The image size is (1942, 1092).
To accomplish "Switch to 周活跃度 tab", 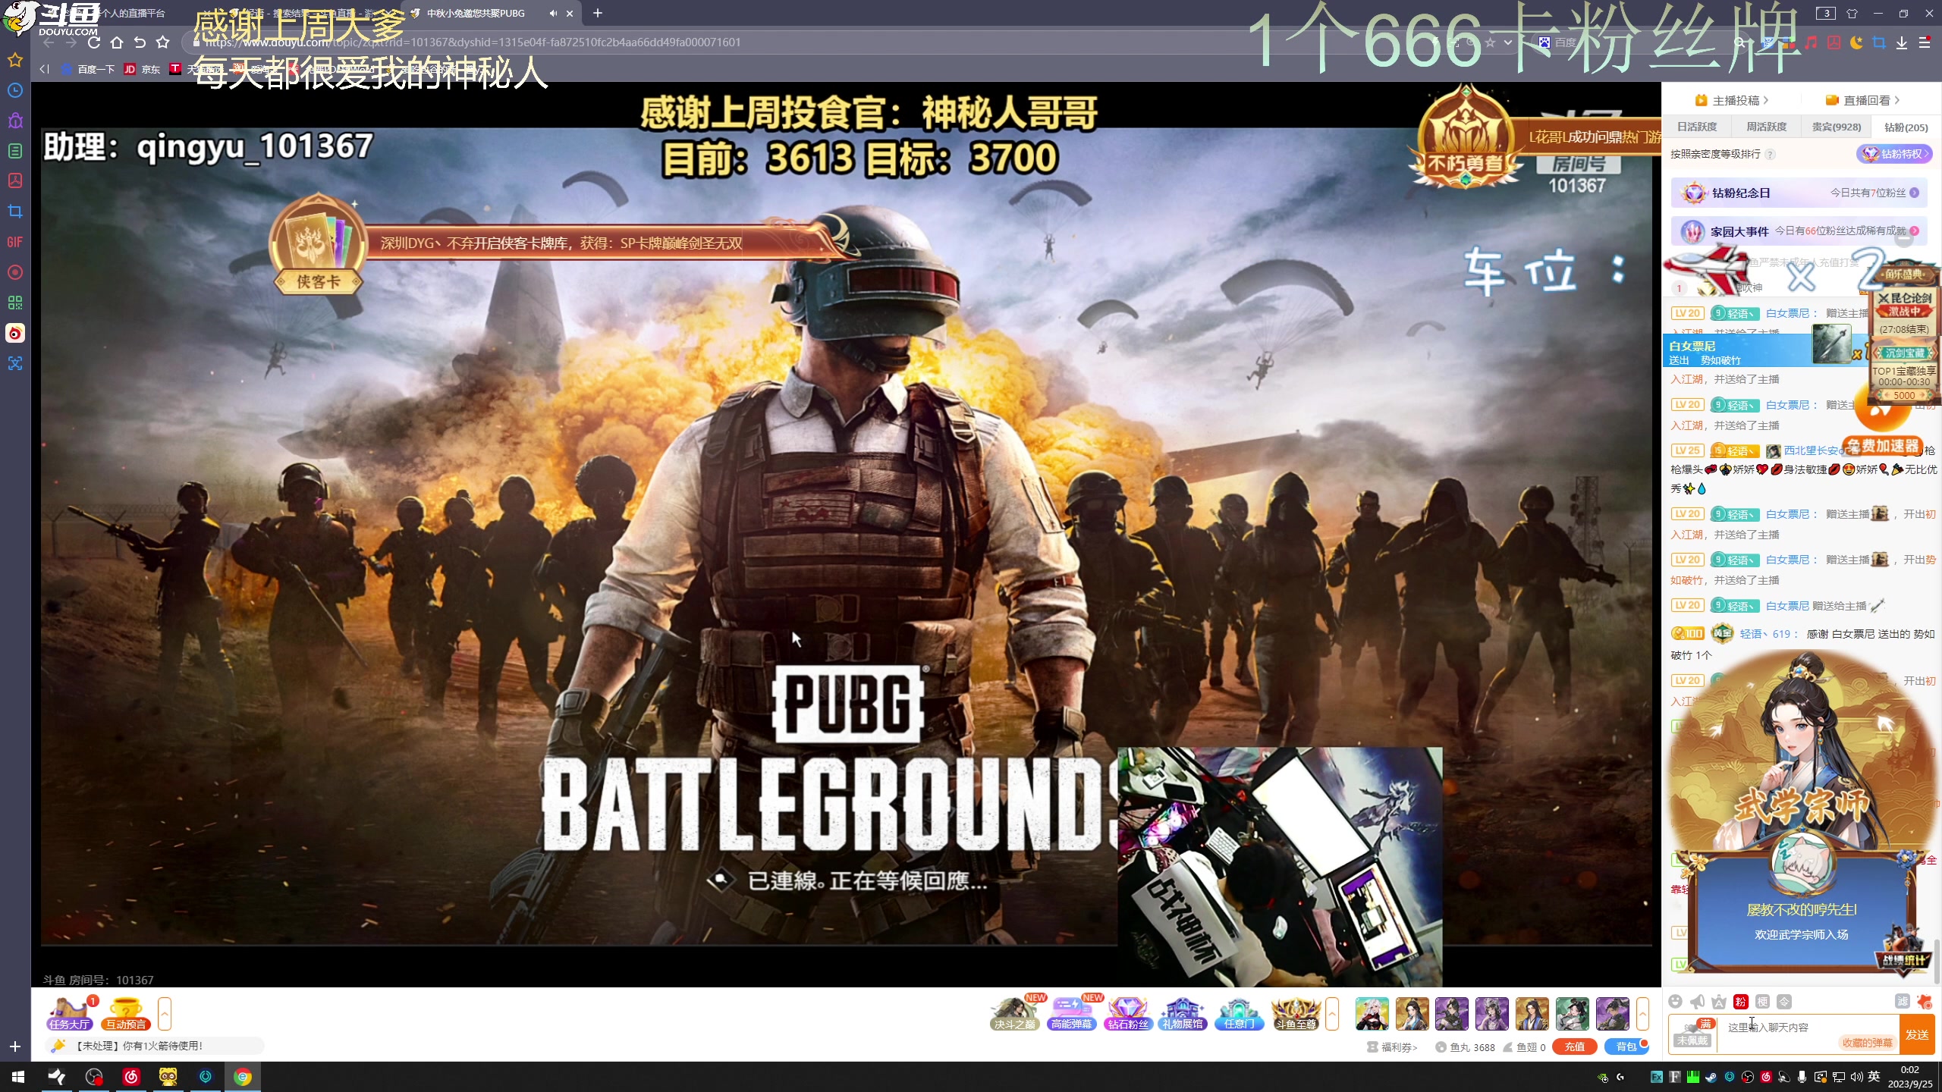I will pos(1767,127).
